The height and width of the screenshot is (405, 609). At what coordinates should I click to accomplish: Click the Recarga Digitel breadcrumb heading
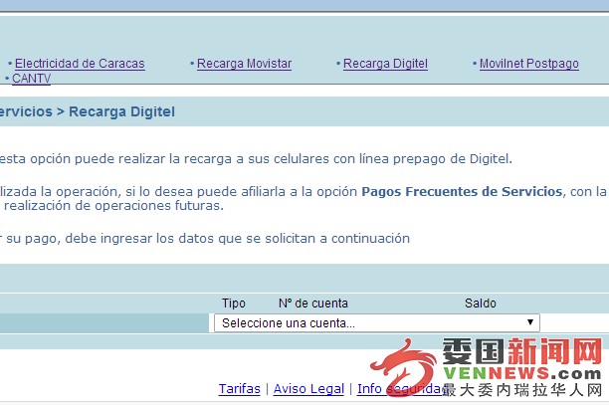tap(121, 111)
